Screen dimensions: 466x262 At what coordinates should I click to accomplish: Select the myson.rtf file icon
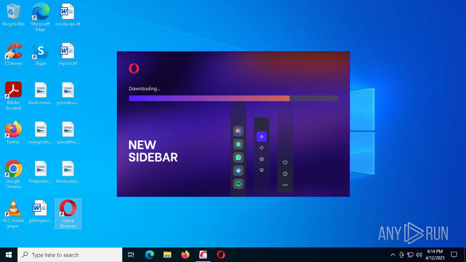click(68, 54)
